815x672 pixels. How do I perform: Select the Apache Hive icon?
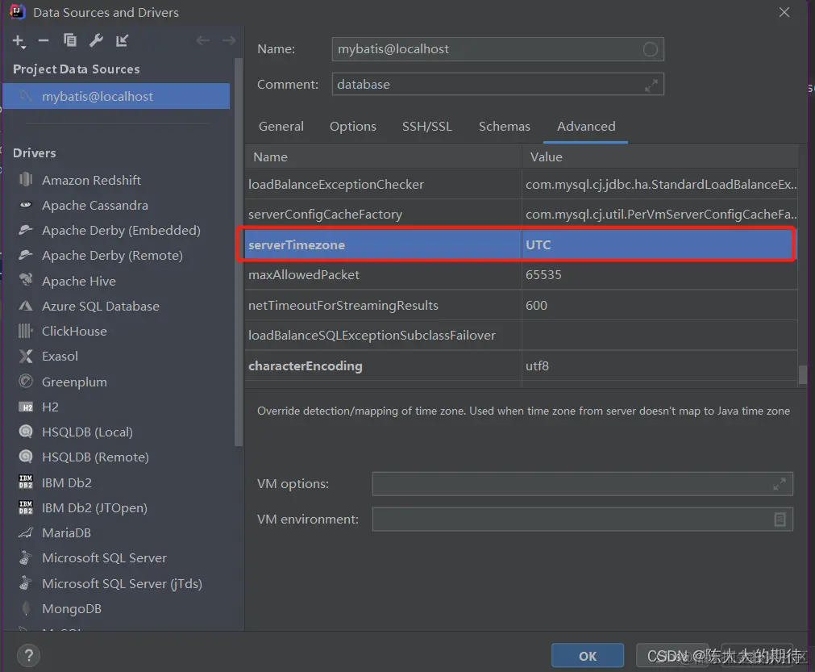click(26, 281)
